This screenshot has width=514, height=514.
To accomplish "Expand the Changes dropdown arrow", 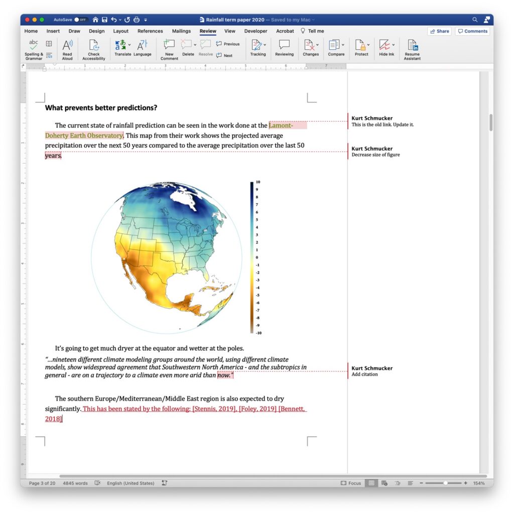I will (x=317, y=45).
